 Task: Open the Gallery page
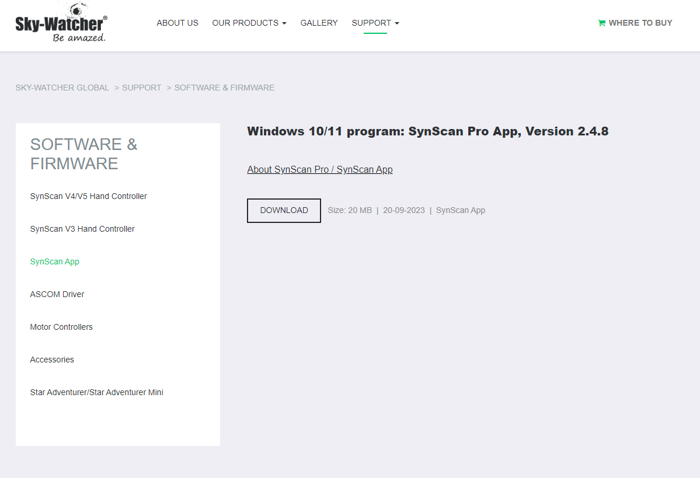click(319, 23)
